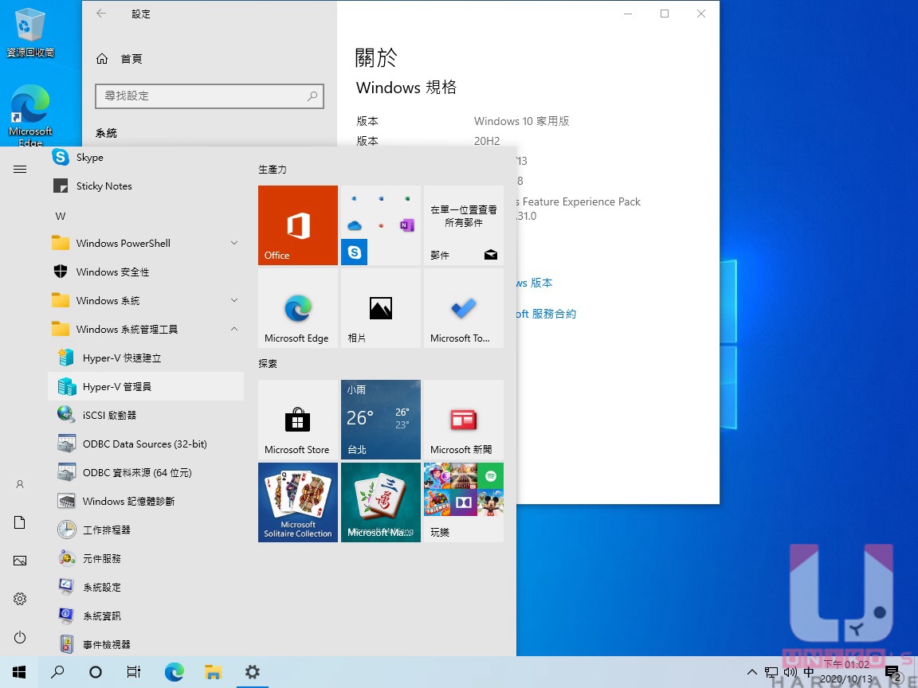918x688 pixels.
Task: Launch Microsoft Solitaire Collection tile
Action: tap(298, 502)
